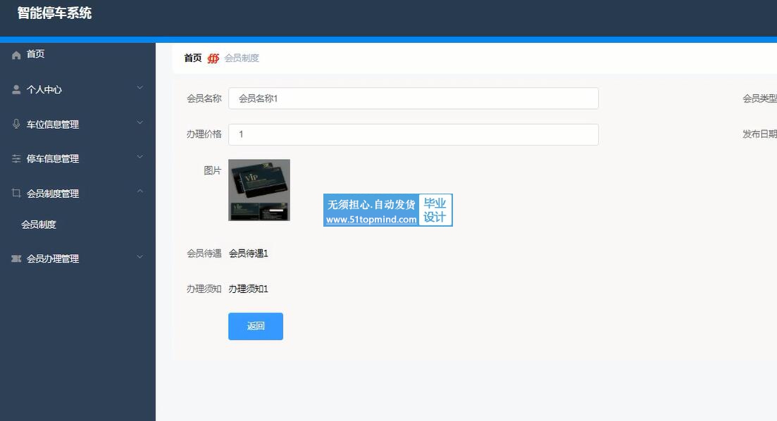The image size is (777, 421).
Task: Open the 停车信息管理 menu
Action: pyautogui.click(x=77, y=158)
